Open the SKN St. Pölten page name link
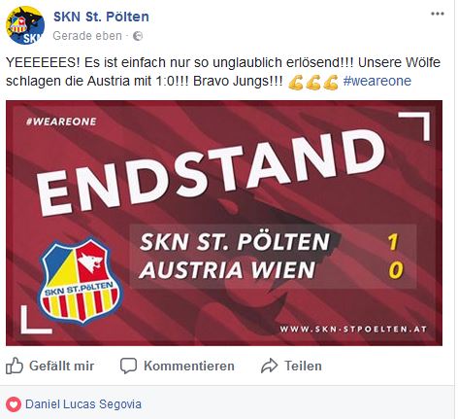 click(101, 17)
